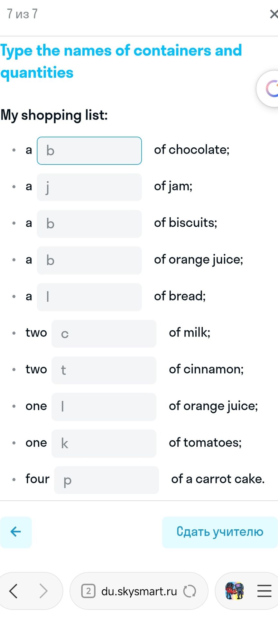Open the tabs counter showing 2
The image size is (278, 619).
click(x=88, y=591)
